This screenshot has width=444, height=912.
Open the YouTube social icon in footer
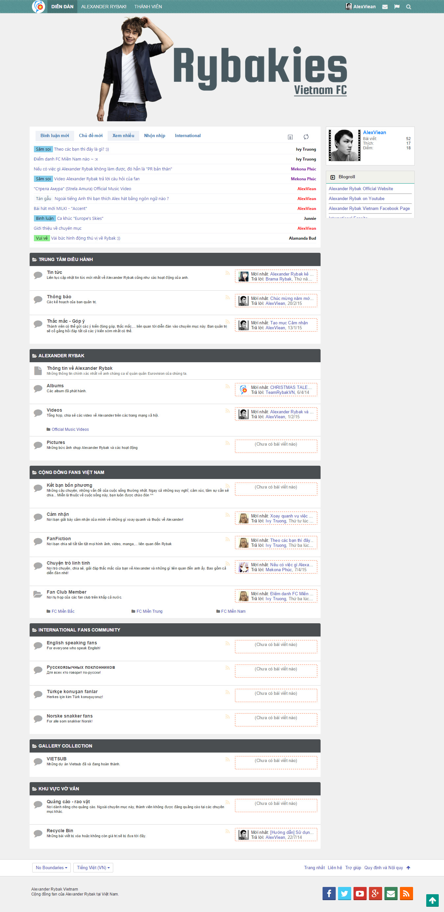pyautogui.click(x=360, y=894)
